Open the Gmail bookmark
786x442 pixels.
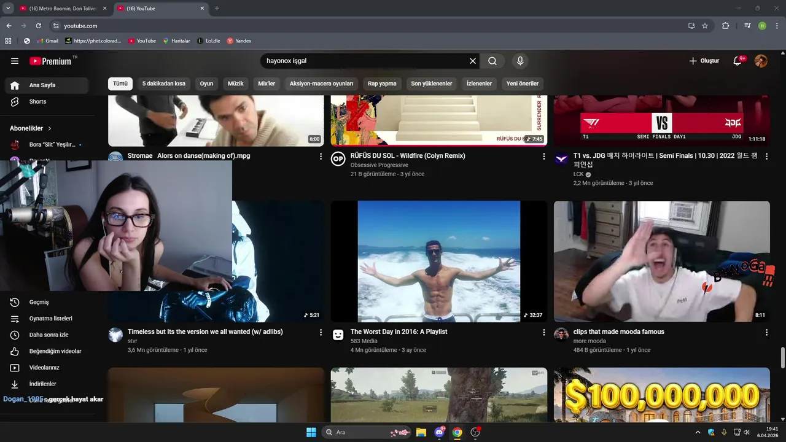[x=48, y=41]
